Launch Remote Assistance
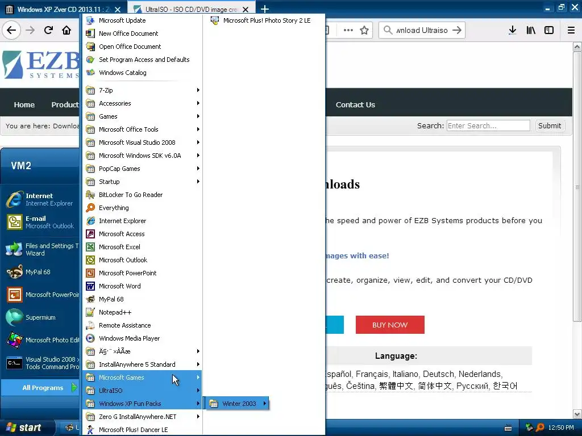This screenshot has height=436, width=582. click(142, 325)
